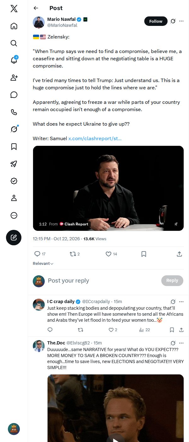189x442 pixels.
Task: Share Mario Nawfal's post
Action: pyautogui.click(x=179, y=254)
